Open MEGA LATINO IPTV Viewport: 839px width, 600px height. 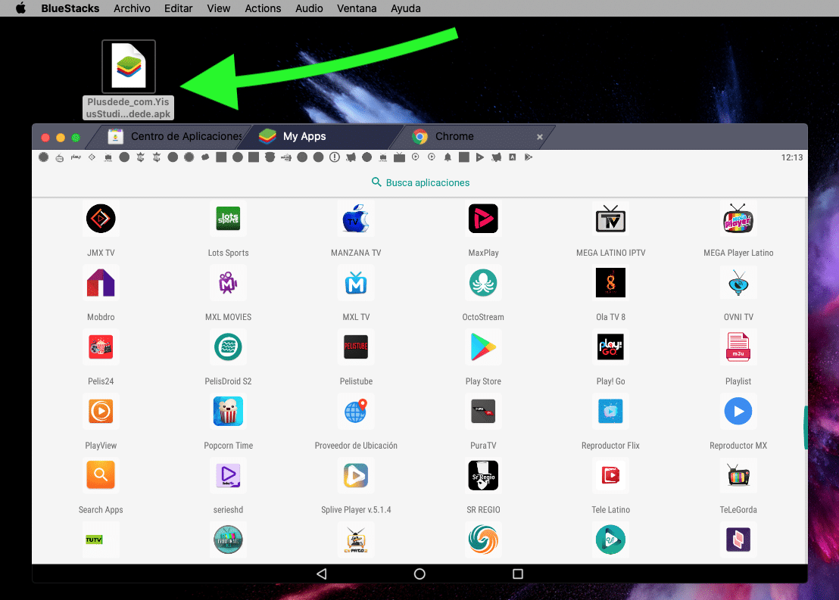point(610,219)
